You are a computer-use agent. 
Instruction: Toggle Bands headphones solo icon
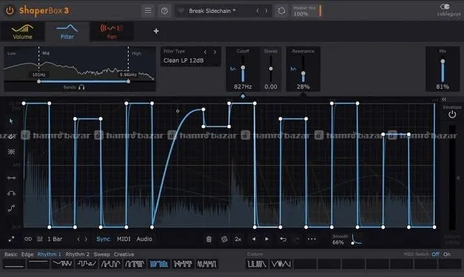point(82,87)
